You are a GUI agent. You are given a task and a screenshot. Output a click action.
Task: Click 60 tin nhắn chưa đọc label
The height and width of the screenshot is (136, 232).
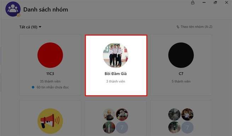point(53,87)
